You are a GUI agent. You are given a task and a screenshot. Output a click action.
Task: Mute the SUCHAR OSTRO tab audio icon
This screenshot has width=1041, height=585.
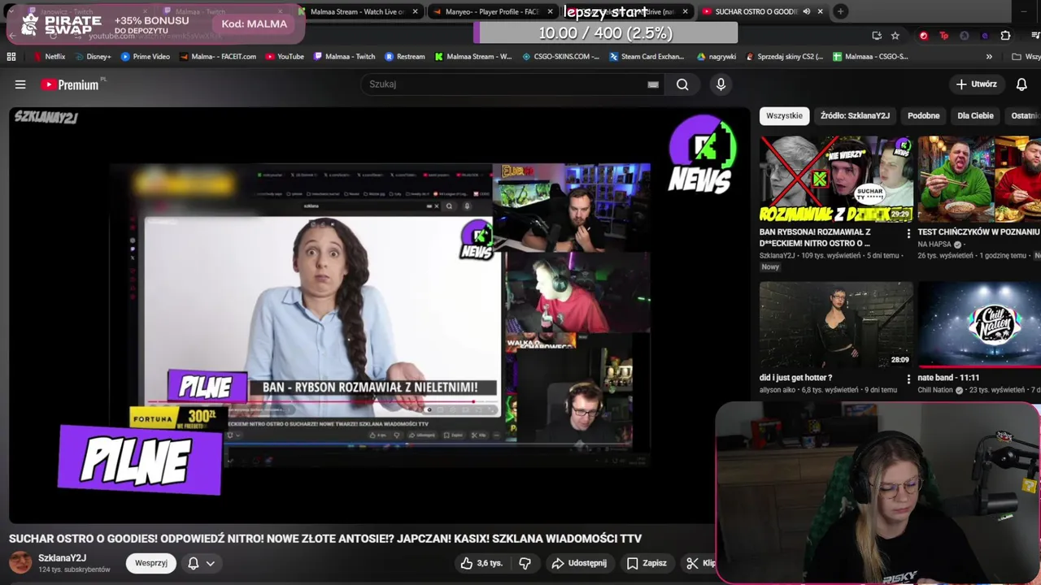(806, 11)
